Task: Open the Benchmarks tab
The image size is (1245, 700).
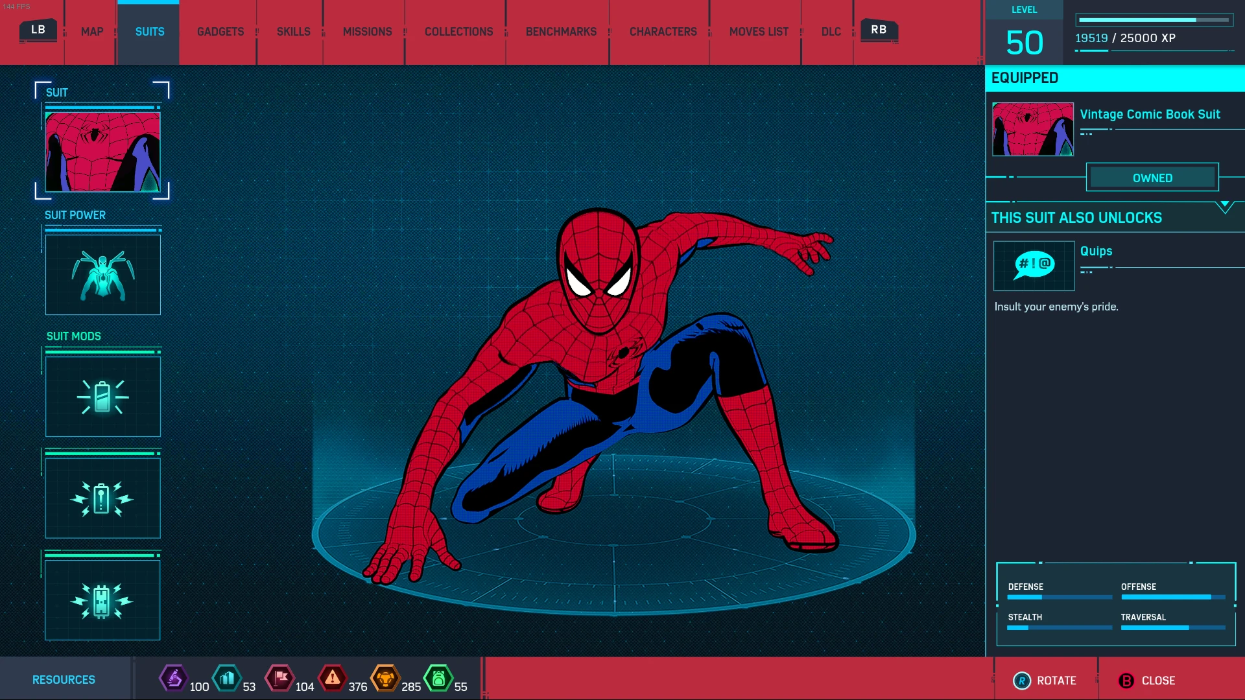Action: pos(562,32)
